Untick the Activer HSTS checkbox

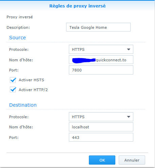pos(13,80)
